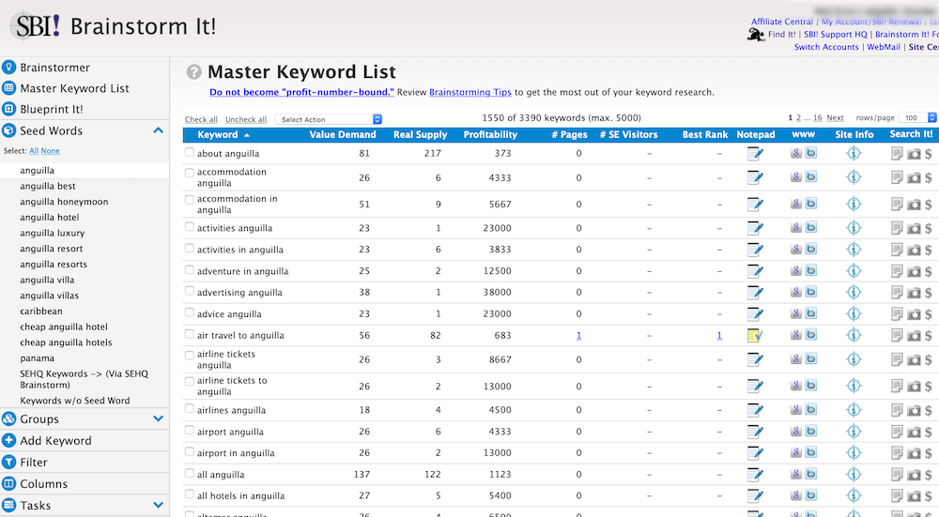
Task: Expand the Groups section
Action: (158, 418)
